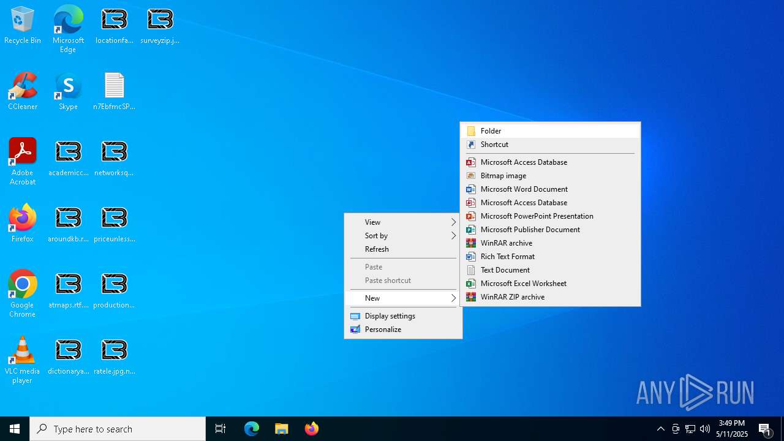Open the Windows Start menu
Image resolution: width=784 pixels, height=441 pixels.
(15, 429)
